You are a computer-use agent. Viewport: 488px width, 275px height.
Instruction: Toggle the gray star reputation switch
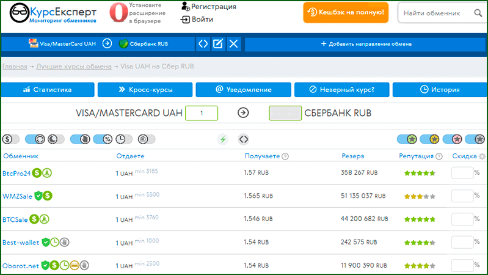click(475, 139)
